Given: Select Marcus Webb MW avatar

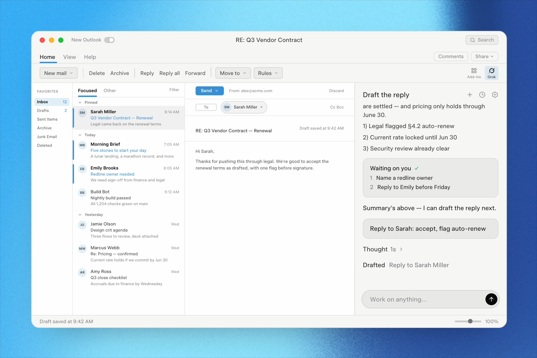Looking at the screenshot, I should pyautogui.click(x=82, y=249).
